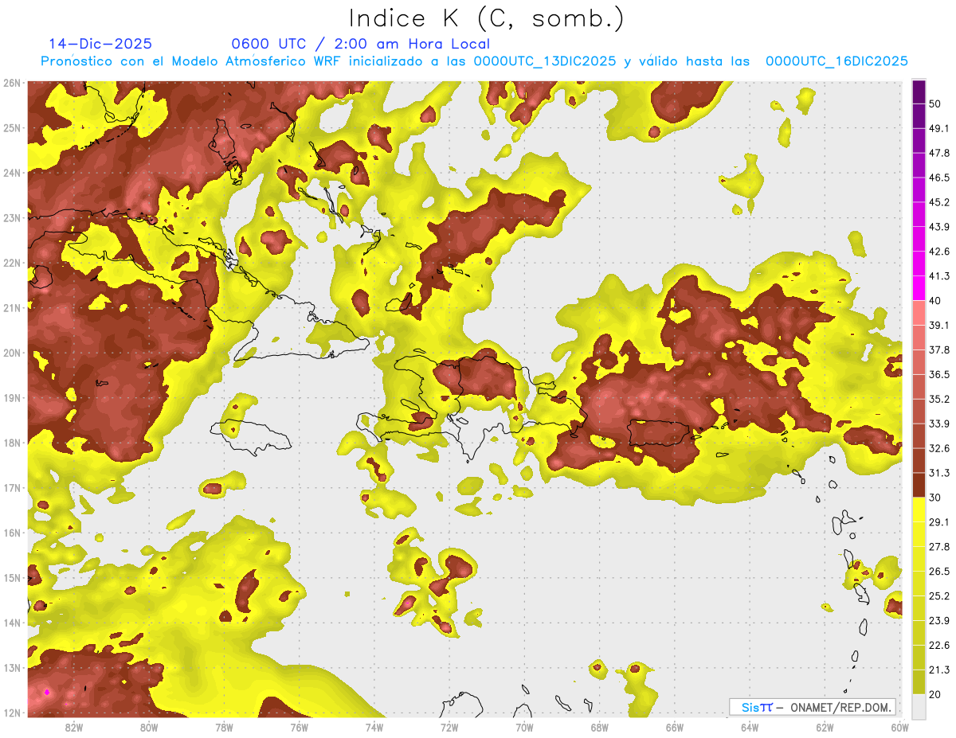Image resolution: width=956 pixels, height=738 pixels.
Task: Pick the dark brown swatch between 31.3 and 30
Action: tap(919, 485)
